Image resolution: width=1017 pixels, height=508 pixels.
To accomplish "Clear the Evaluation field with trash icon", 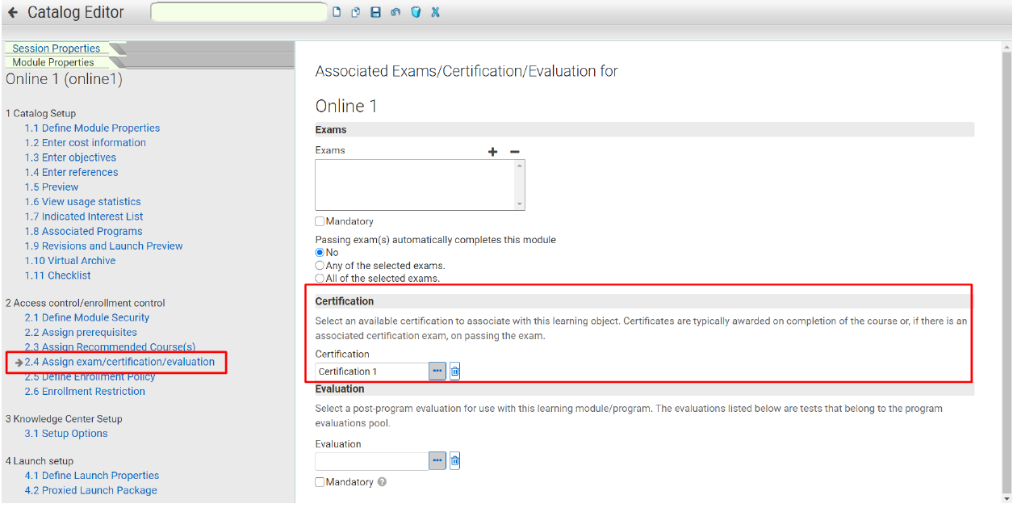I will [x=455, y=461].
